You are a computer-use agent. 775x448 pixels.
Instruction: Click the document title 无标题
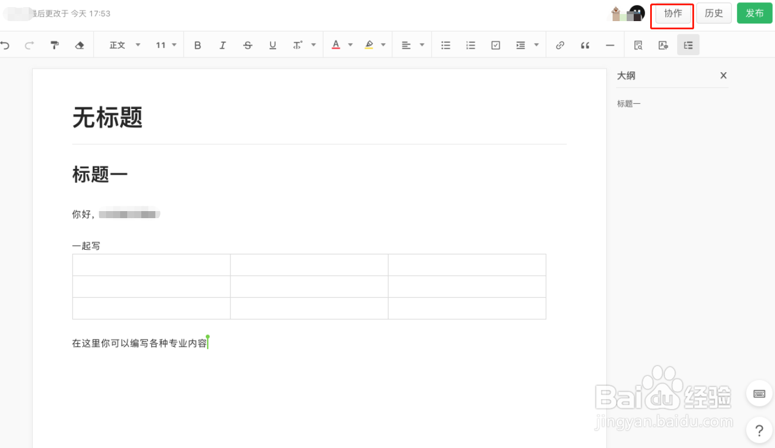tap(108, 118)
